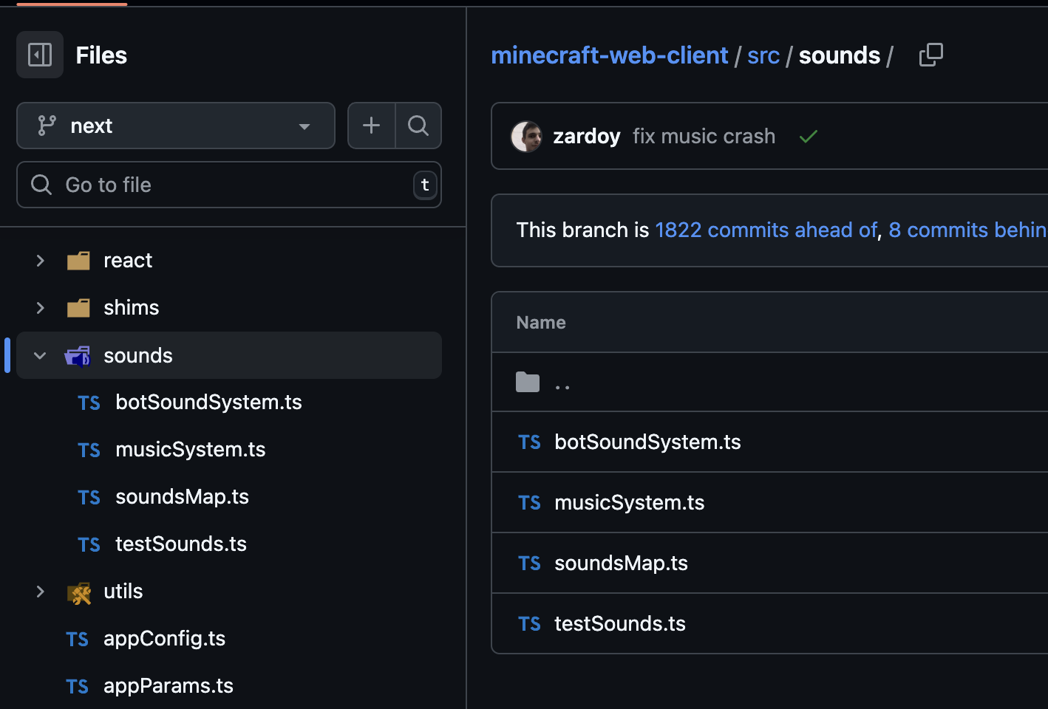Select appConfig.ts in the sidebar
Image resolution: width=1048 pixels, height=709 pixels.
tap(164, 638)
